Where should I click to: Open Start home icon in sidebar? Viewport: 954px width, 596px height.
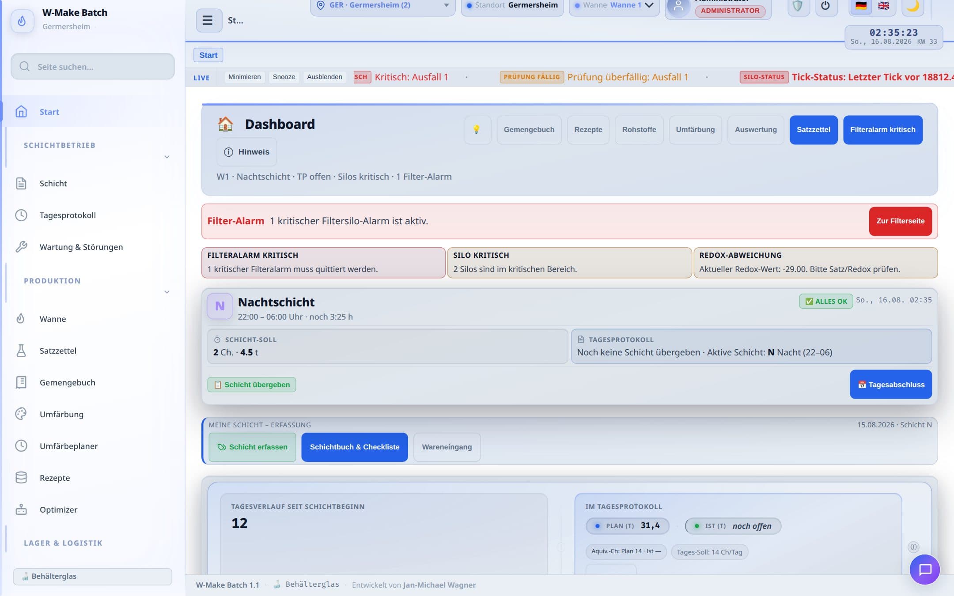coord(21,112)
